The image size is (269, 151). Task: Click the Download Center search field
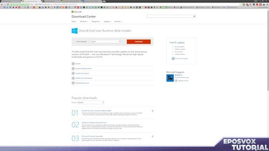tap(170, 16)
